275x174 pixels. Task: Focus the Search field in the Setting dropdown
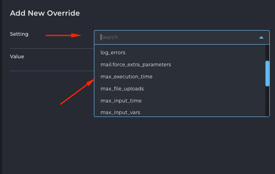tap(179, 37)
